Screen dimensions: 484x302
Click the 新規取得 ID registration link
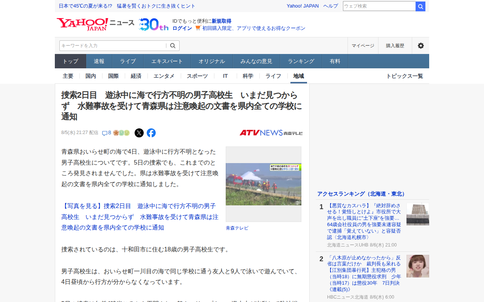click(222, 21)
